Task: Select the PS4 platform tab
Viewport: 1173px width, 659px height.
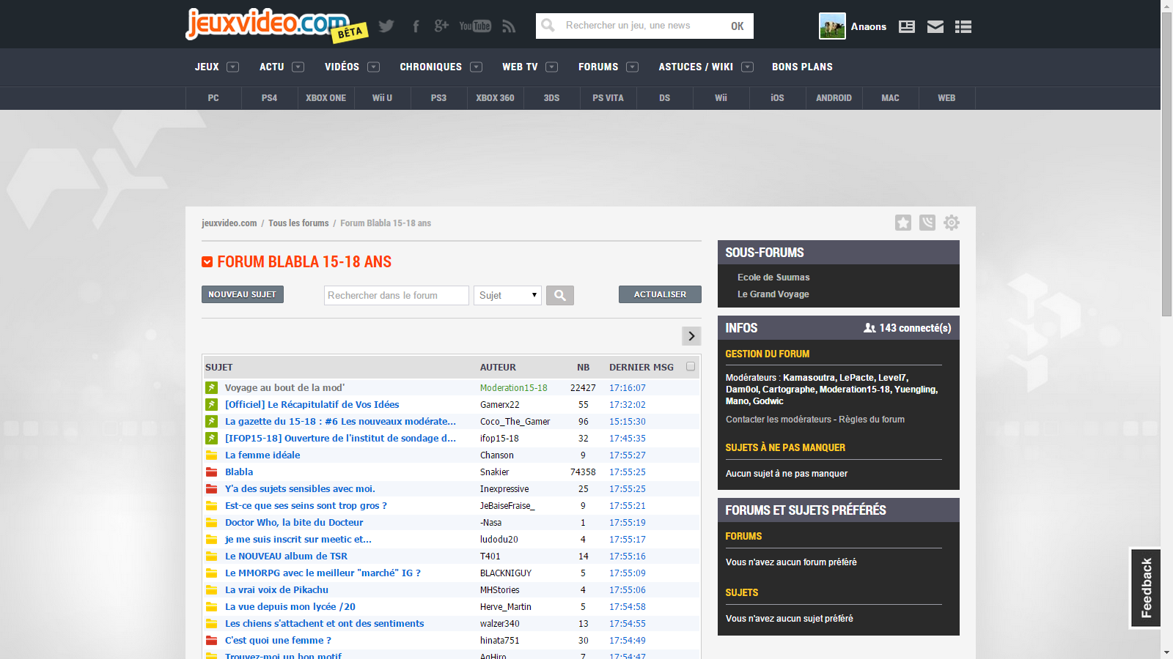Action: (269, 98)
